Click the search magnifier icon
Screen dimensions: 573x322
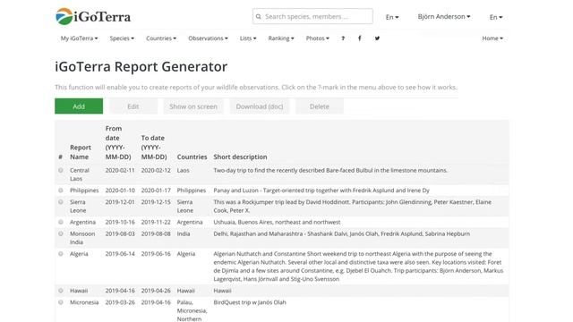pos(259,16)
